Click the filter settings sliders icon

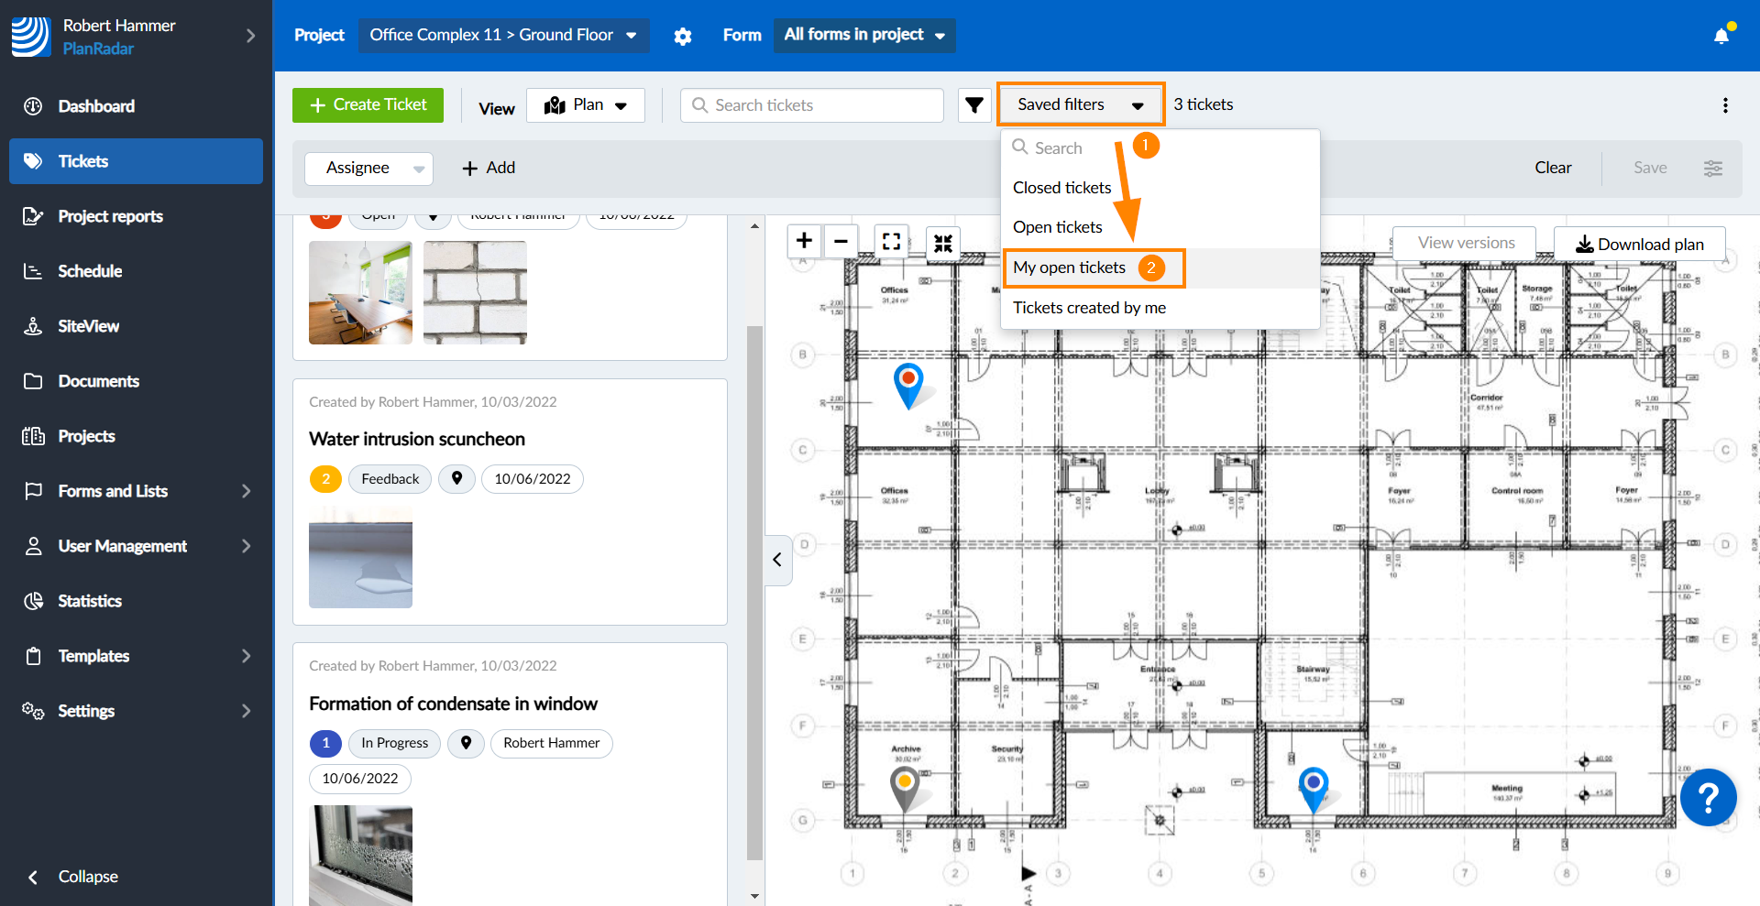click(x=1712, y=169)
